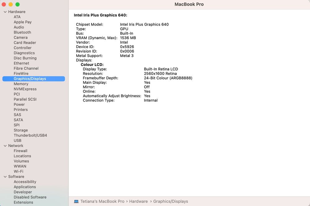The height and width of the screenshot is (206, 310).
Task: Select ATA in the sidebar
Action: (x=17, y=17)
